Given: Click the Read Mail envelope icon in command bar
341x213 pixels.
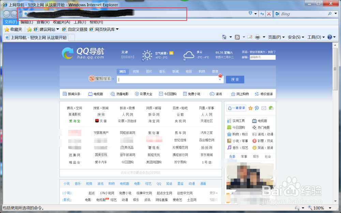Looking at the screenshot, I should (x=250, y=37).
